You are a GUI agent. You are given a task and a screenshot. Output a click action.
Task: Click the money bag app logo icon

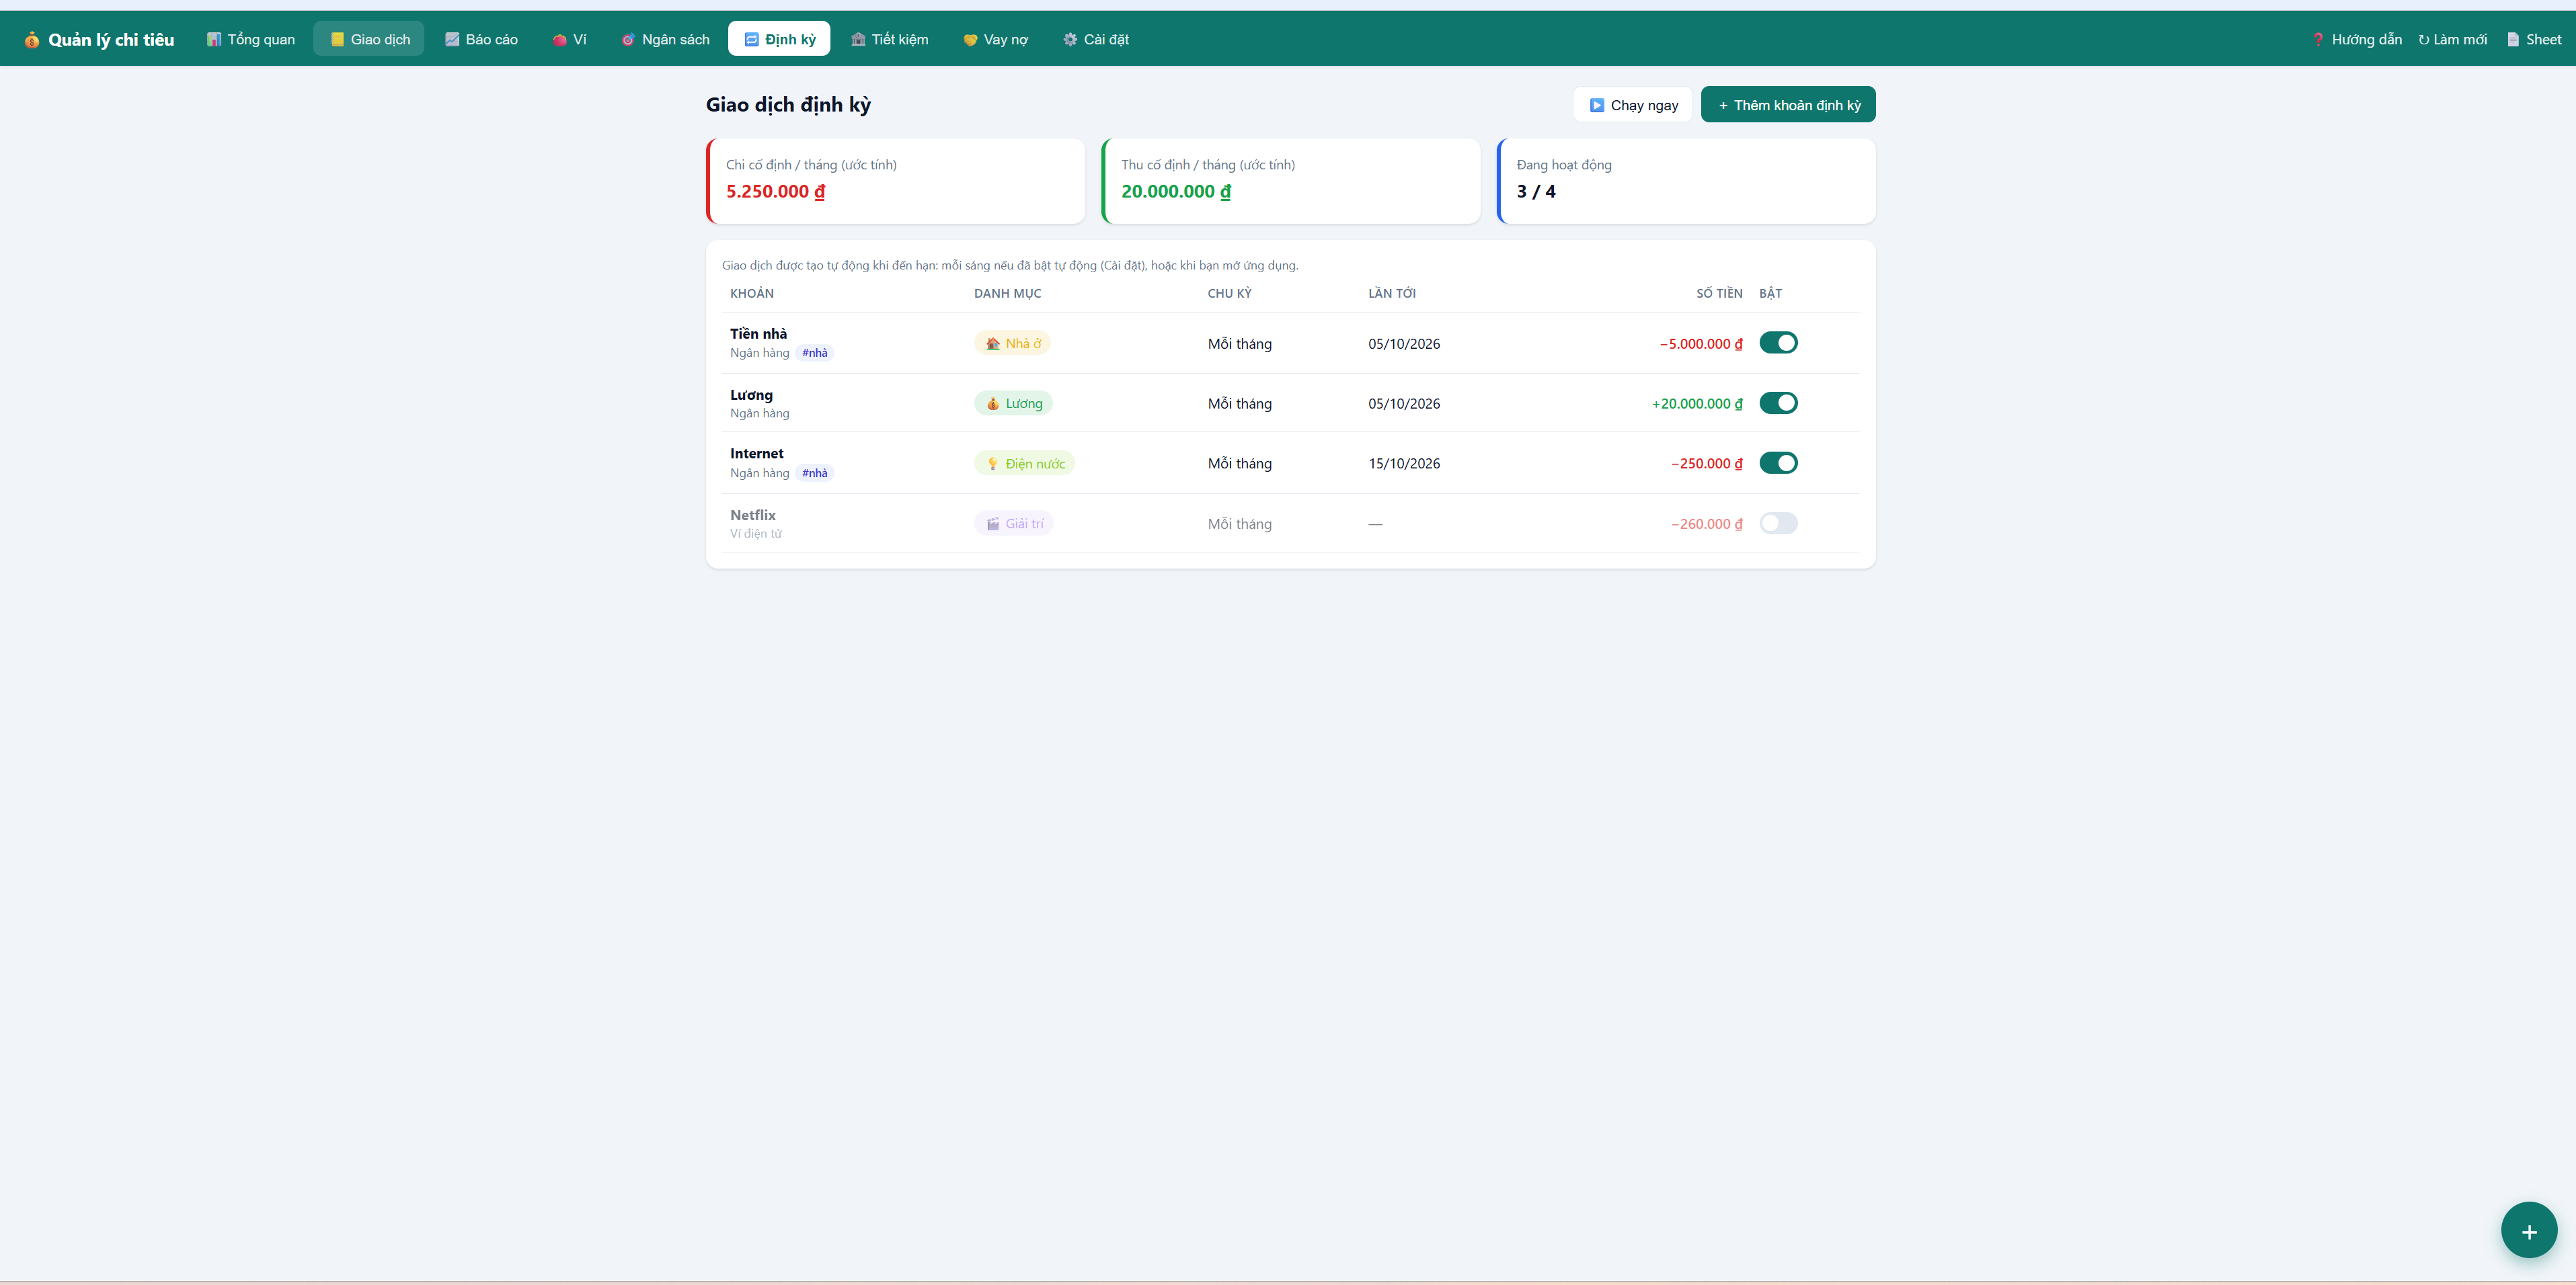(32, 40)
